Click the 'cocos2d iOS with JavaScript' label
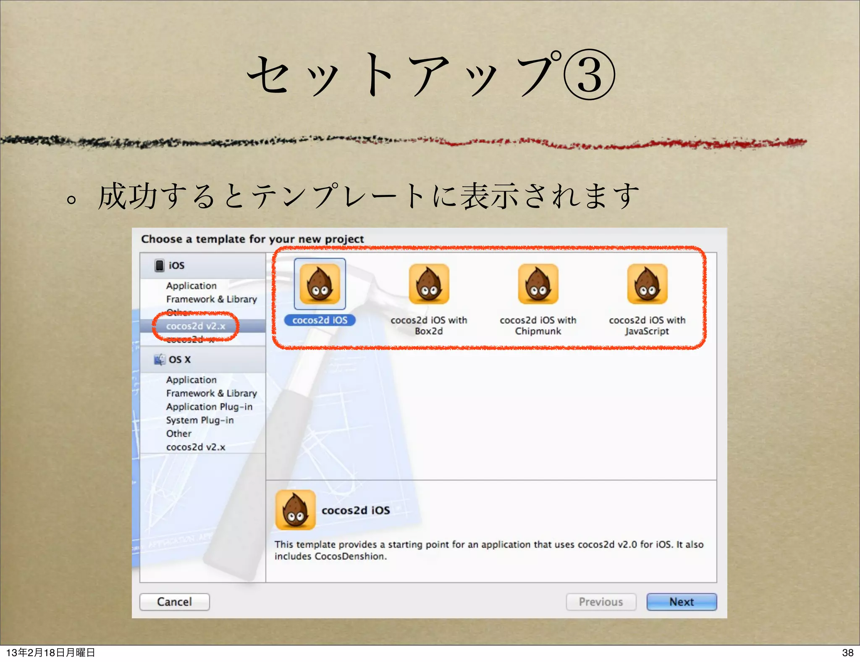860x662 pixels. click(647, 326)
